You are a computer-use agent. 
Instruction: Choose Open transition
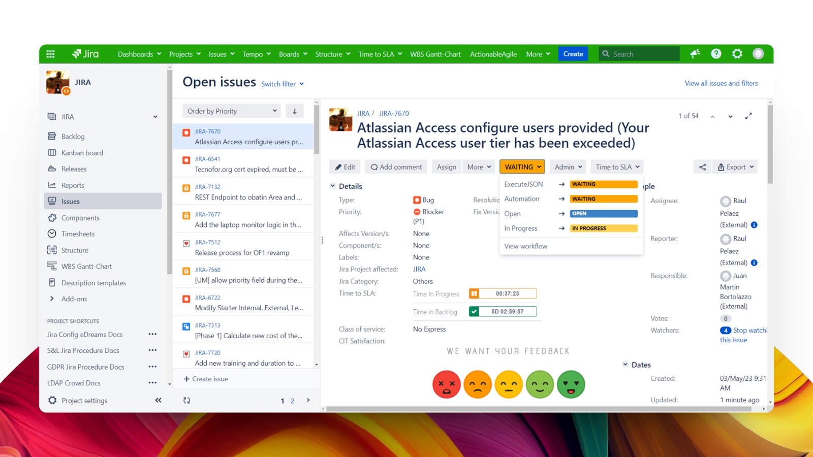pyautogui.click(x=571, y=214)
